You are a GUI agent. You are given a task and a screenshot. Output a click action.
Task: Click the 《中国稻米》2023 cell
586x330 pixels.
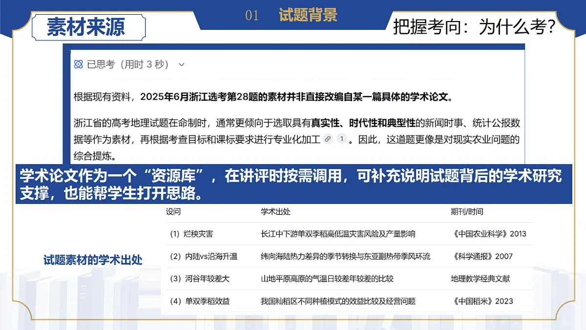[x=482, y=301]
